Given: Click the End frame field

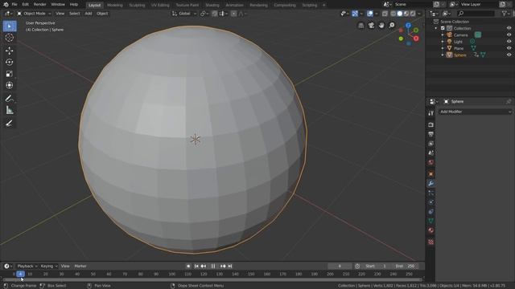Looking at the screenshot, I should coord(406,266).
